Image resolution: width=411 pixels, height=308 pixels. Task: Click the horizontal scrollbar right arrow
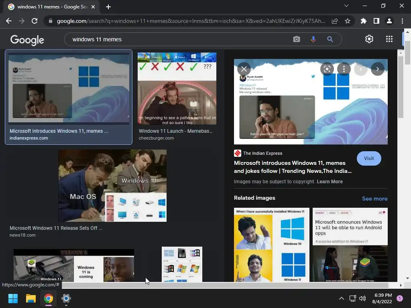[x=401, y=285]
